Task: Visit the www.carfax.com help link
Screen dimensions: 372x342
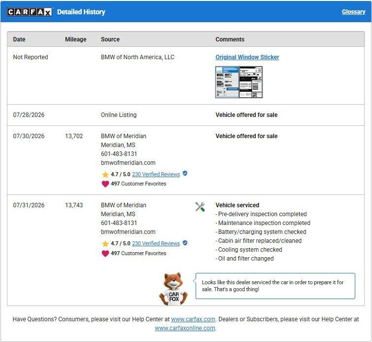Action: click(193, 319)
